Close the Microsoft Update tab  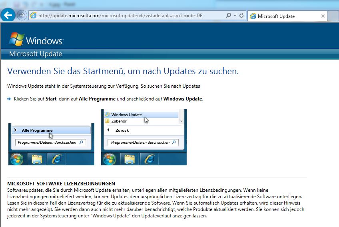pos(323,16)
